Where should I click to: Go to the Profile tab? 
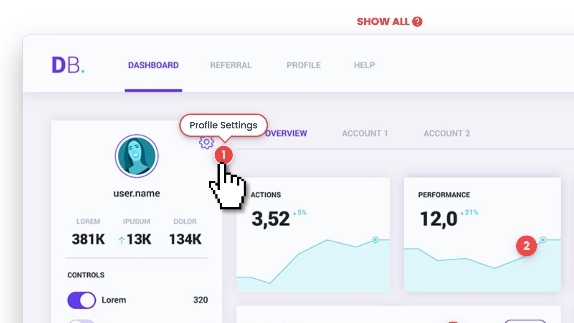(304, 65)
